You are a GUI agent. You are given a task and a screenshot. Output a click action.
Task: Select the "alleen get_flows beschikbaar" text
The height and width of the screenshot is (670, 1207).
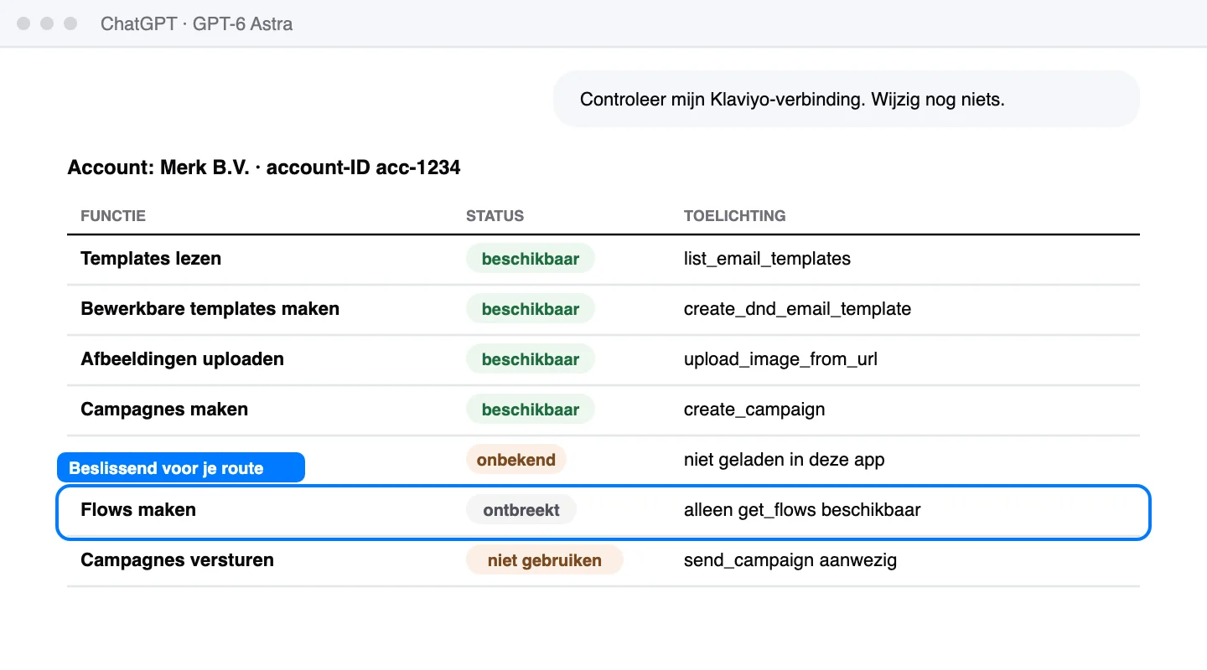pyautogui.click(x=802, y=510)
